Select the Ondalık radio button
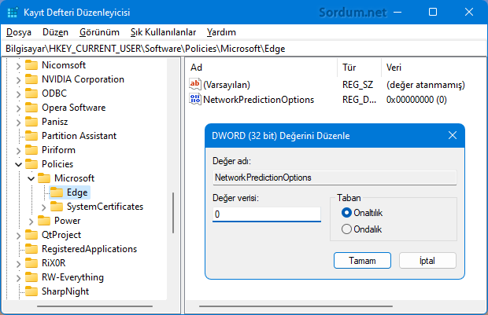 [x=346, y=229]
